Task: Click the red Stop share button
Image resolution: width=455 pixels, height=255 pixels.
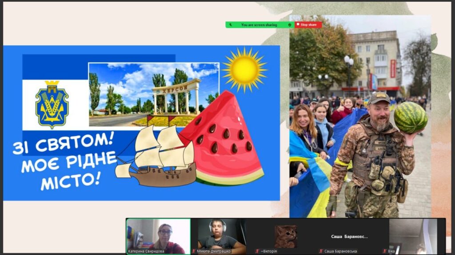Action: click(308, 25)
